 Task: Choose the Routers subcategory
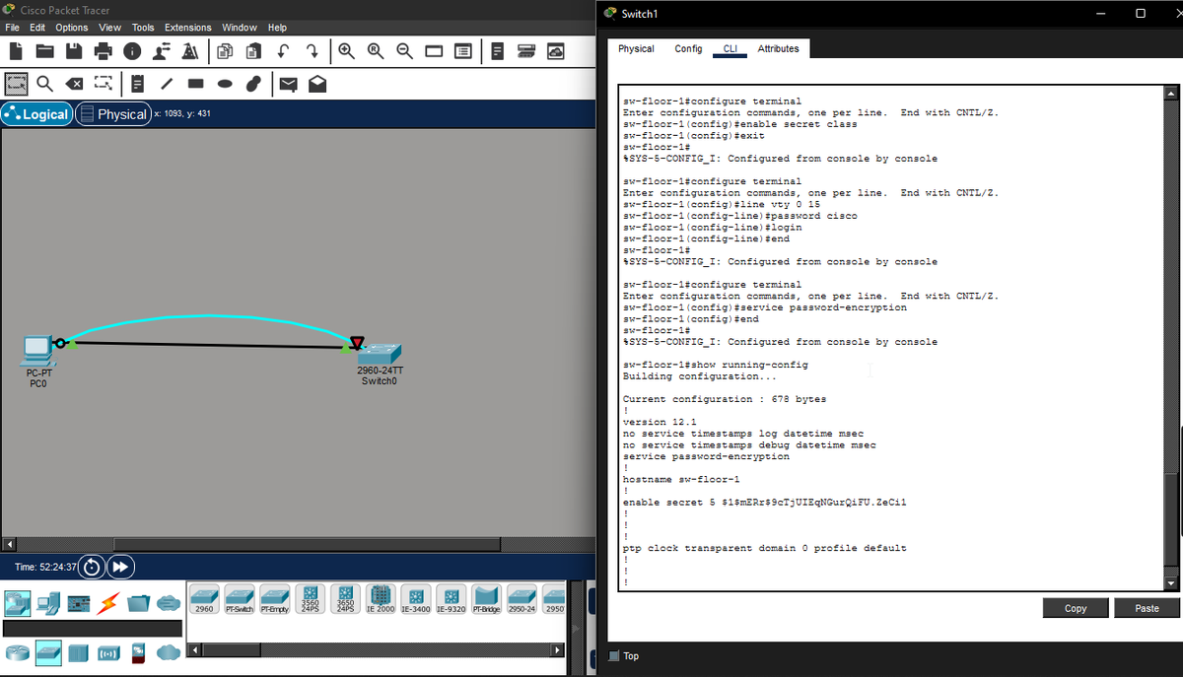pos(17,651)
